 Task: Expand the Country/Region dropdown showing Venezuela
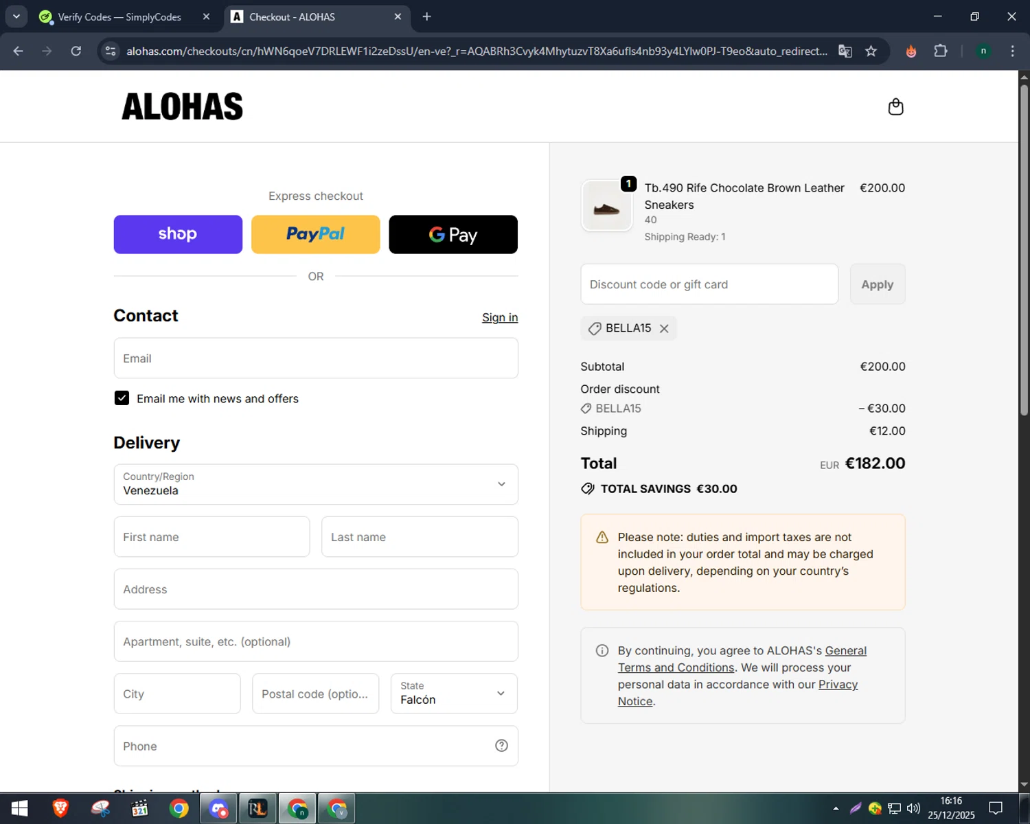point(316,484)
